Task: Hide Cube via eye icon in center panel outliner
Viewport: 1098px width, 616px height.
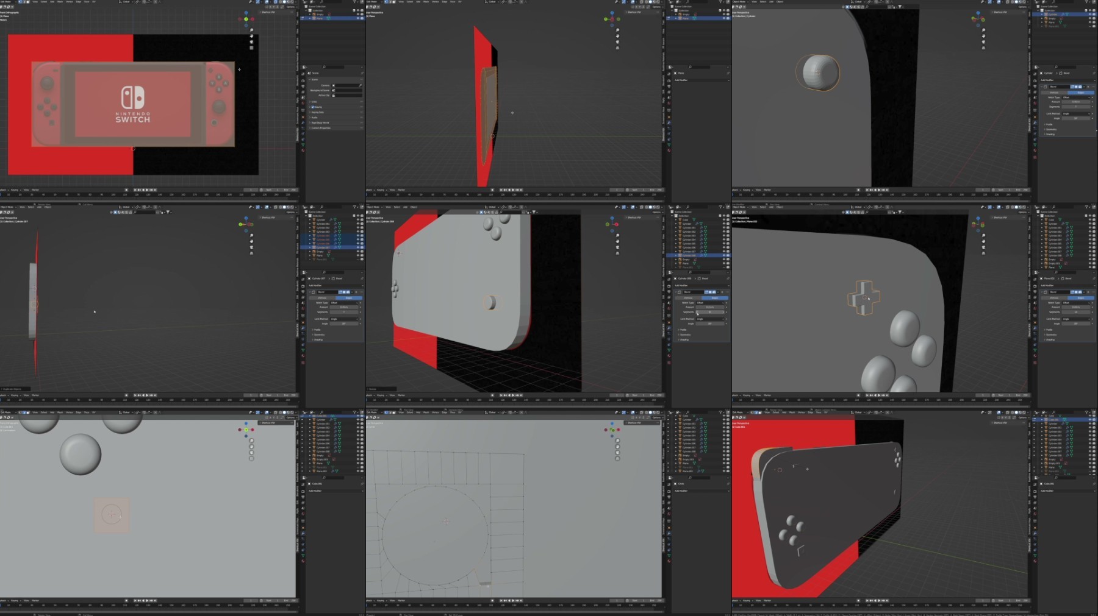Action: pyautogui.click(x=724, y=219)
